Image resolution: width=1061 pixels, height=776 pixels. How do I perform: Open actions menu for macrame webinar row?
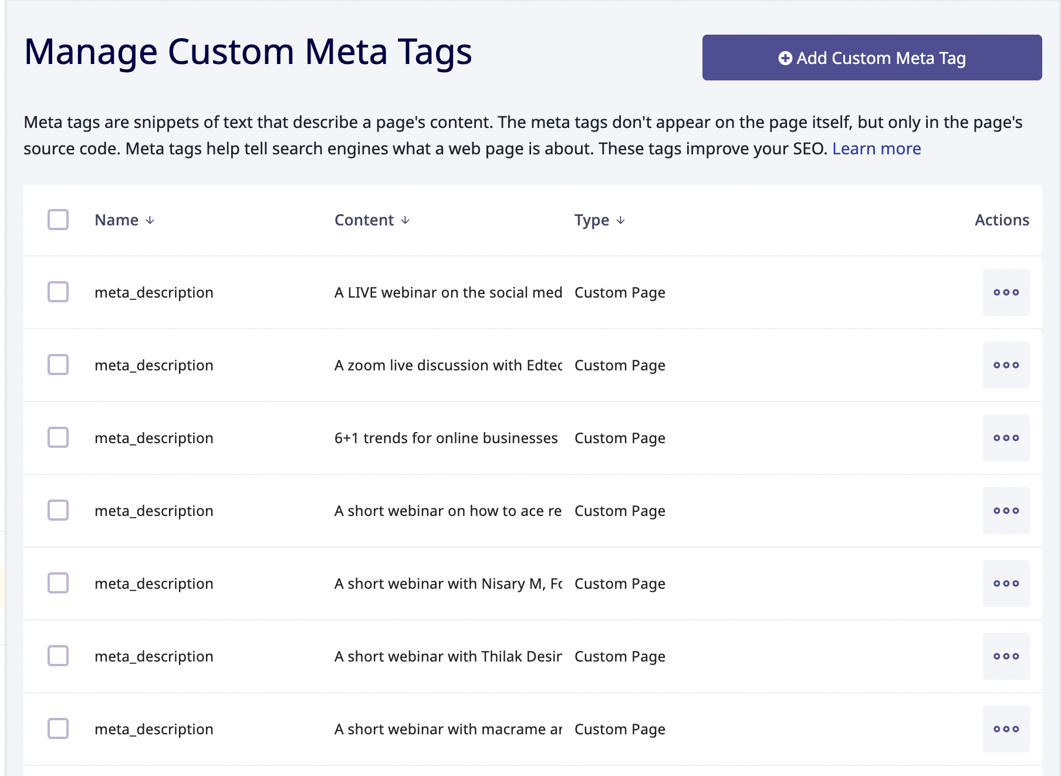(x=1006, y=729)
